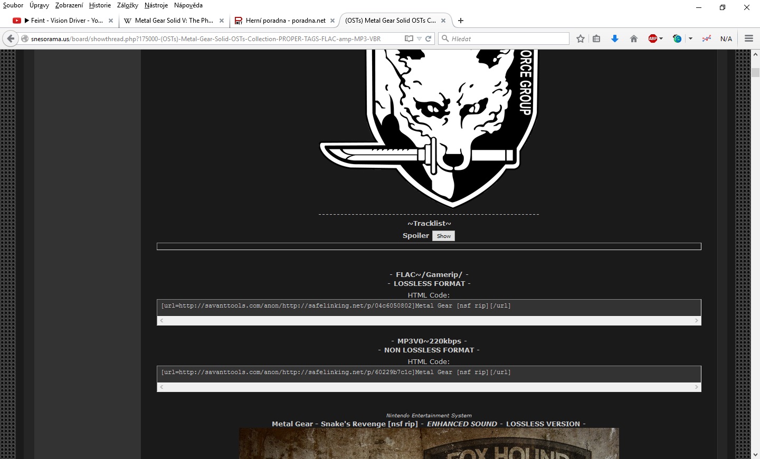The image size is (760, 459).
Task: Open the downloads panel arrow icon
Action: point(615,39)
